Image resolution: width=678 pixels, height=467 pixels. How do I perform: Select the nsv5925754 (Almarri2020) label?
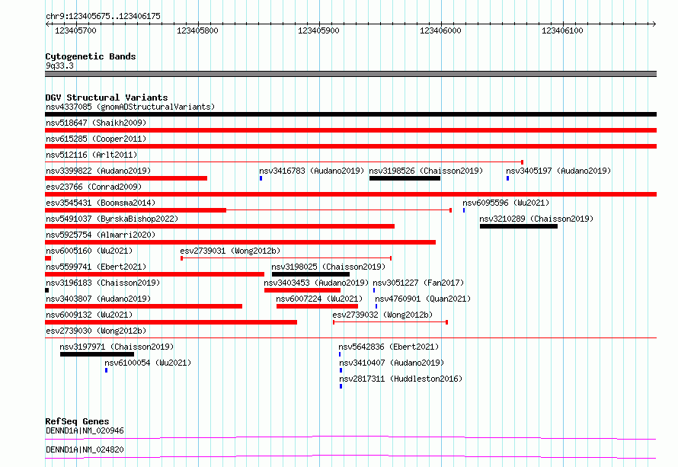click(101, 235)
